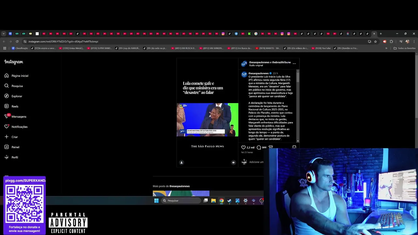This screenshot has width=418, height=235.
Task: Open File Explorer from taskbar
Action: point(213,200)
